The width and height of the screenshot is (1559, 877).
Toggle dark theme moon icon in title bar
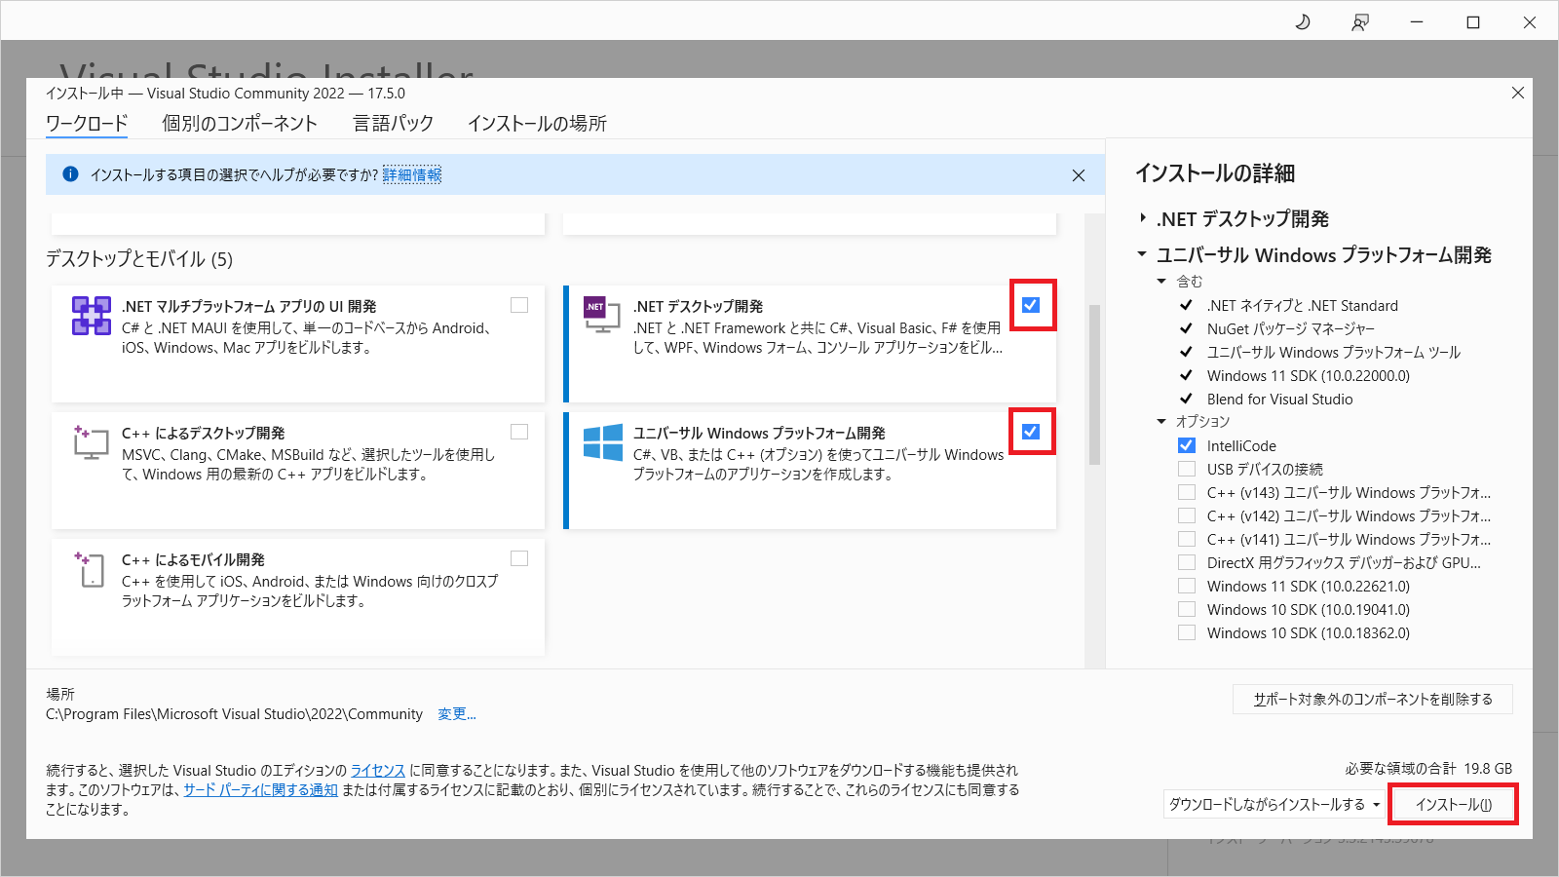[1303, 21]
